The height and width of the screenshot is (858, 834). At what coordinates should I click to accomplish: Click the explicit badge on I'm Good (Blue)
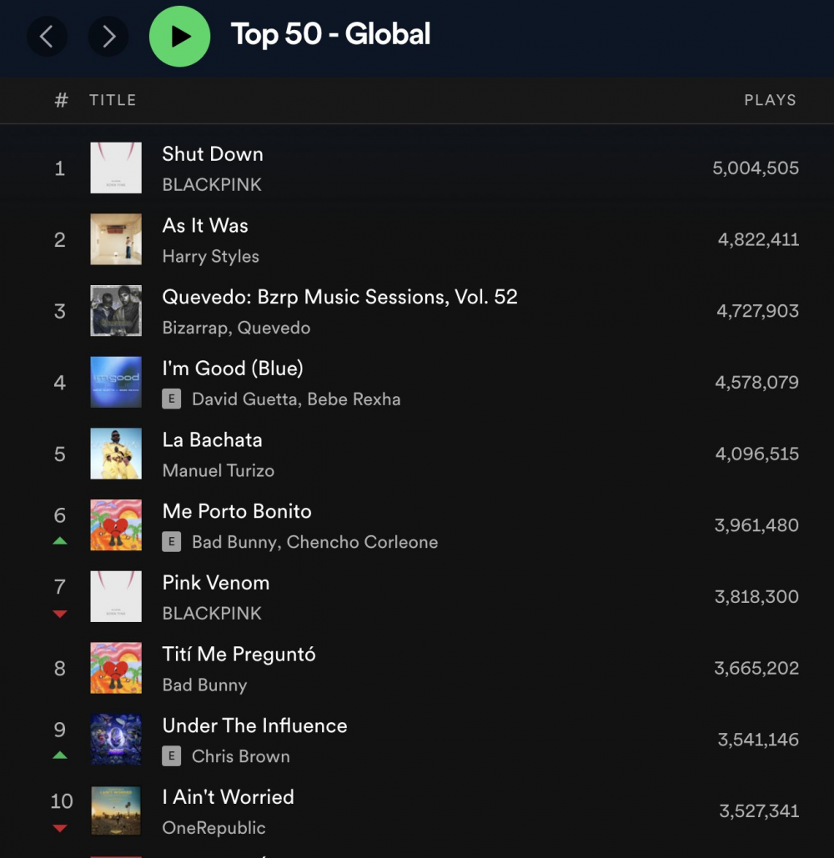point(171,399)
